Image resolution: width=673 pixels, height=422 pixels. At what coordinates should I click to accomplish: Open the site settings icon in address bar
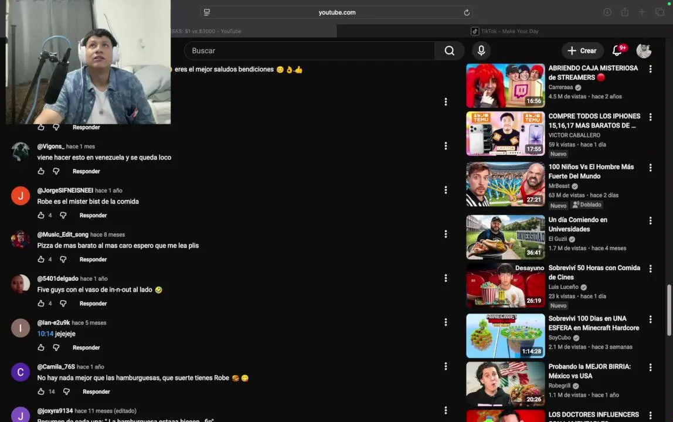pos(207,12)
